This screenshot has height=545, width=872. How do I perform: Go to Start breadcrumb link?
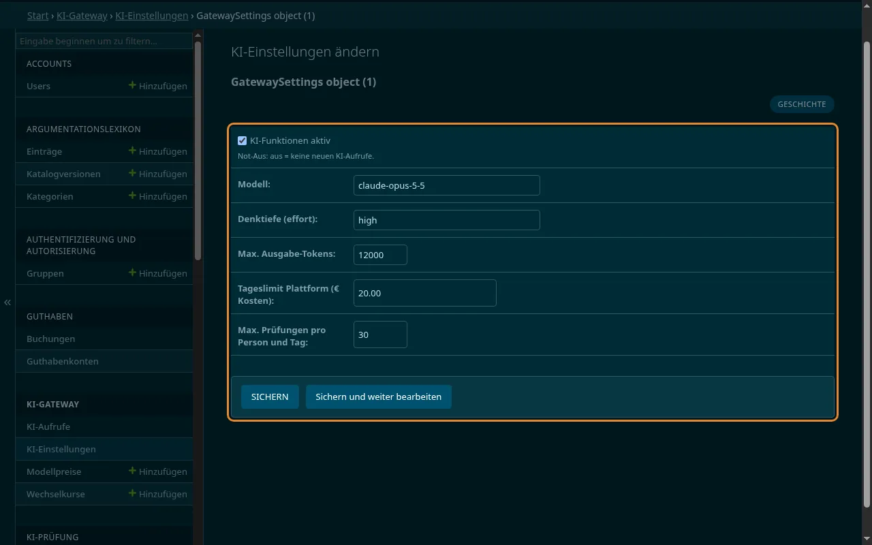(x=37, y=16)
